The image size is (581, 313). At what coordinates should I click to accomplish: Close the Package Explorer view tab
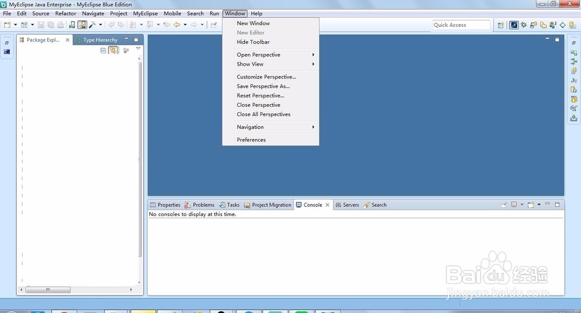click(67, 40)
